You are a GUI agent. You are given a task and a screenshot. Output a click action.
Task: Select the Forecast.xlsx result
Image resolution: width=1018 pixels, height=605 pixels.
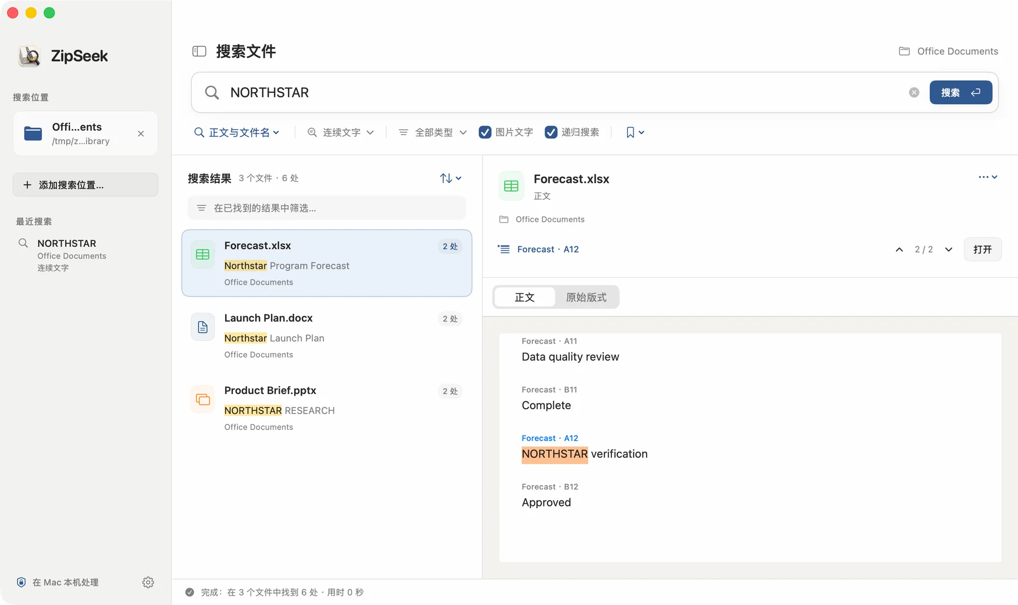coord(327,263)
